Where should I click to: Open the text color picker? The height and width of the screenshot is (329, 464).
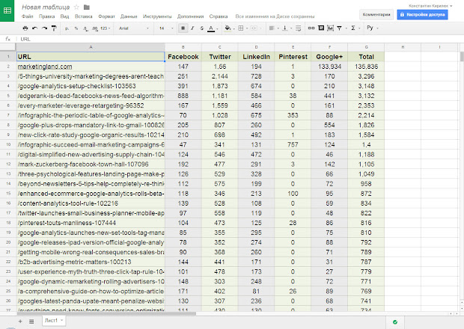tap(211, 28)
